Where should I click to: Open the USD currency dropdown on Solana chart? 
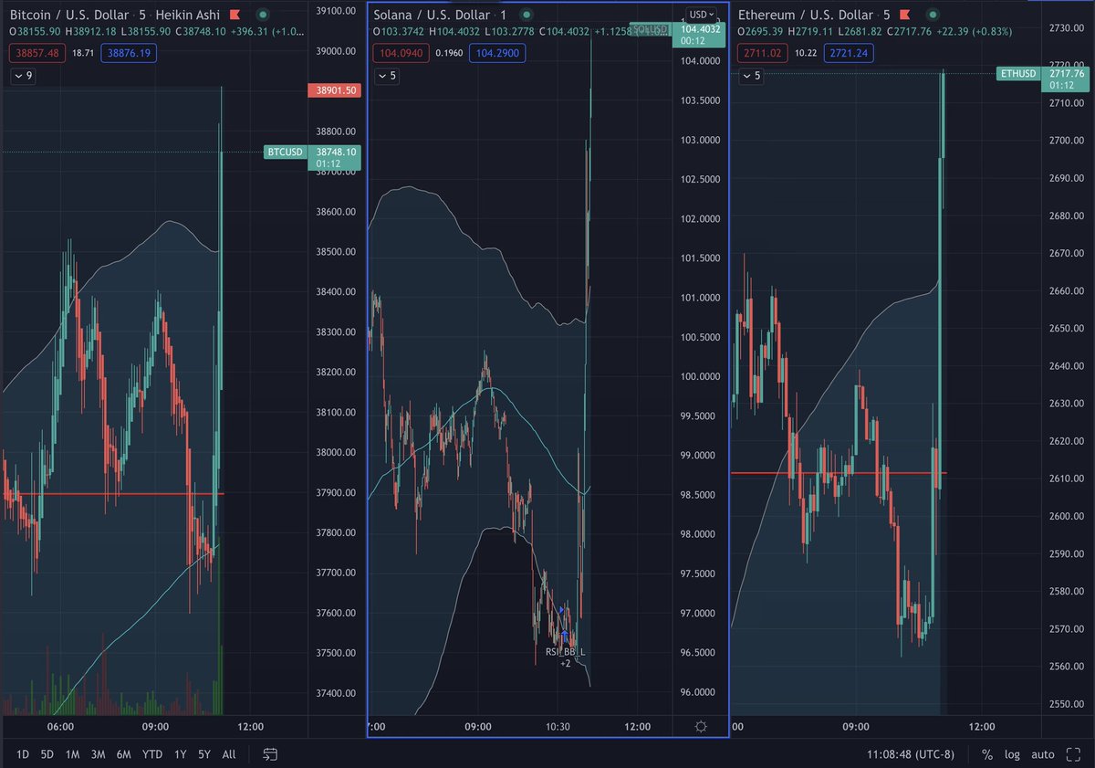702,14
